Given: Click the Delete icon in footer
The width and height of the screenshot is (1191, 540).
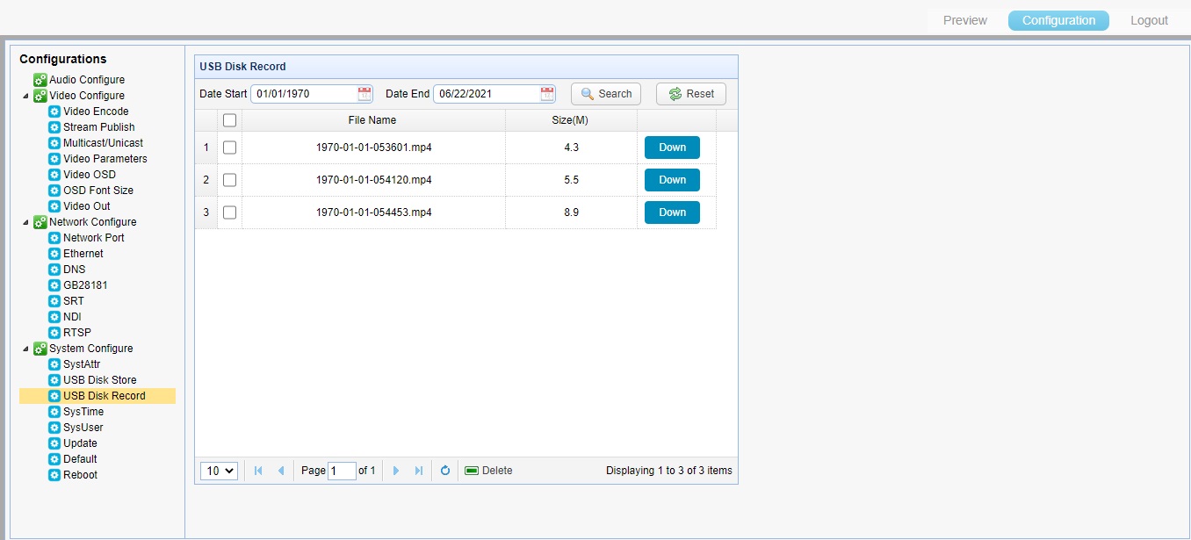Looking at the screenshot, I should tap(472, 471).
